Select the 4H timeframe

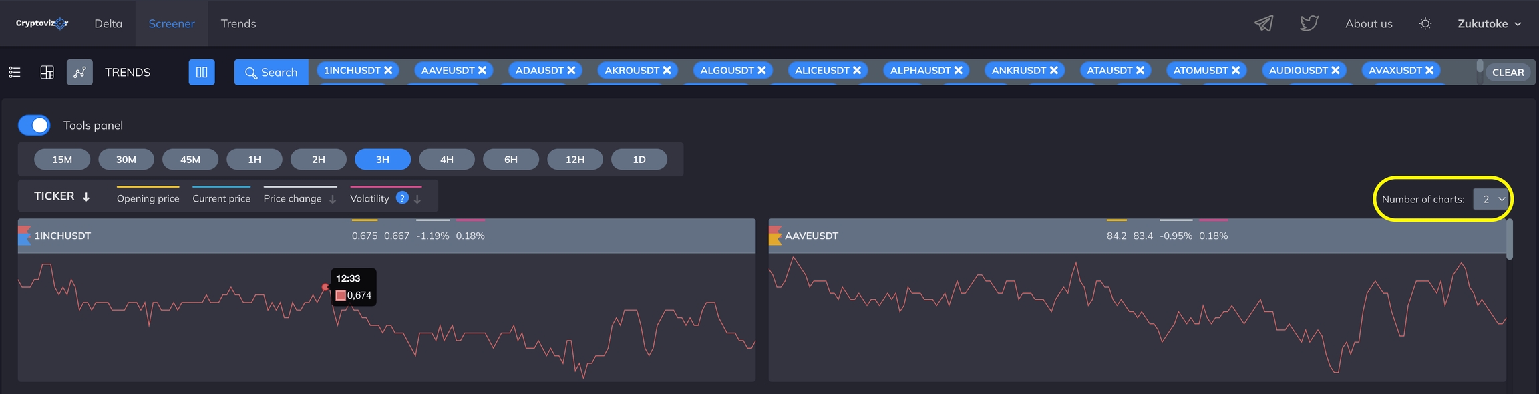(x=446, y=159)
